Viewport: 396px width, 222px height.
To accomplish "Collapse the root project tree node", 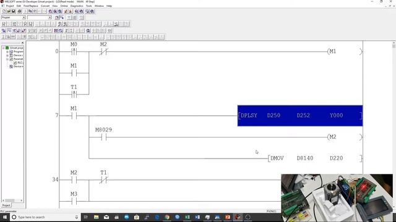I will coord(4,48).
